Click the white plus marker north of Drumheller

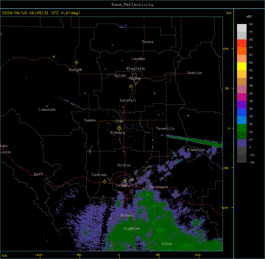pyautogui.click(x=188, y=115)
